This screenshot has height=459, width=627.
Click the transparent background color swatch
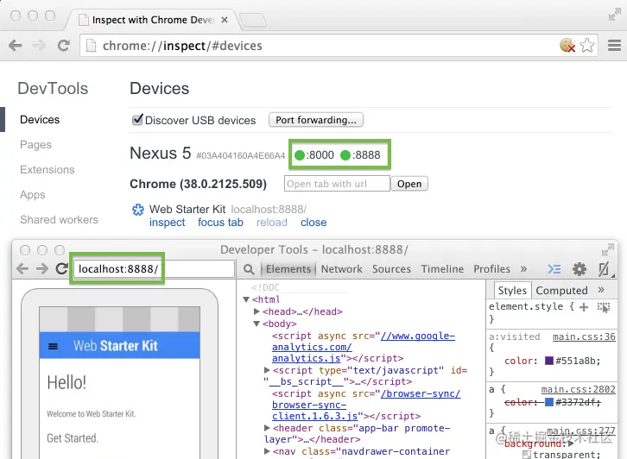527,455
